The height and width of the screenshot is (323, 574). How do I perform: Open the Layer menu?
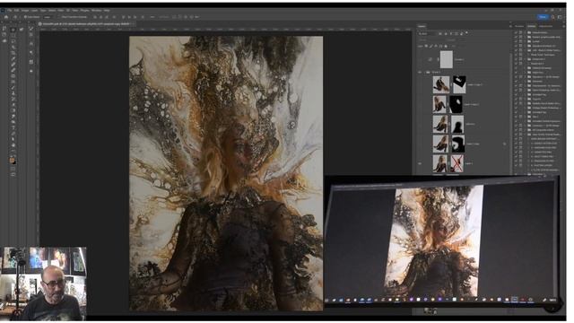(x=34, y=11)
